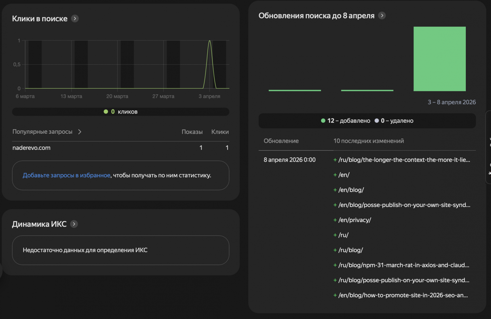Click Добавьте запросы в избранное link
Image resolution: width=491 pixels, height=319 pixels.
(x=66, y=175)
